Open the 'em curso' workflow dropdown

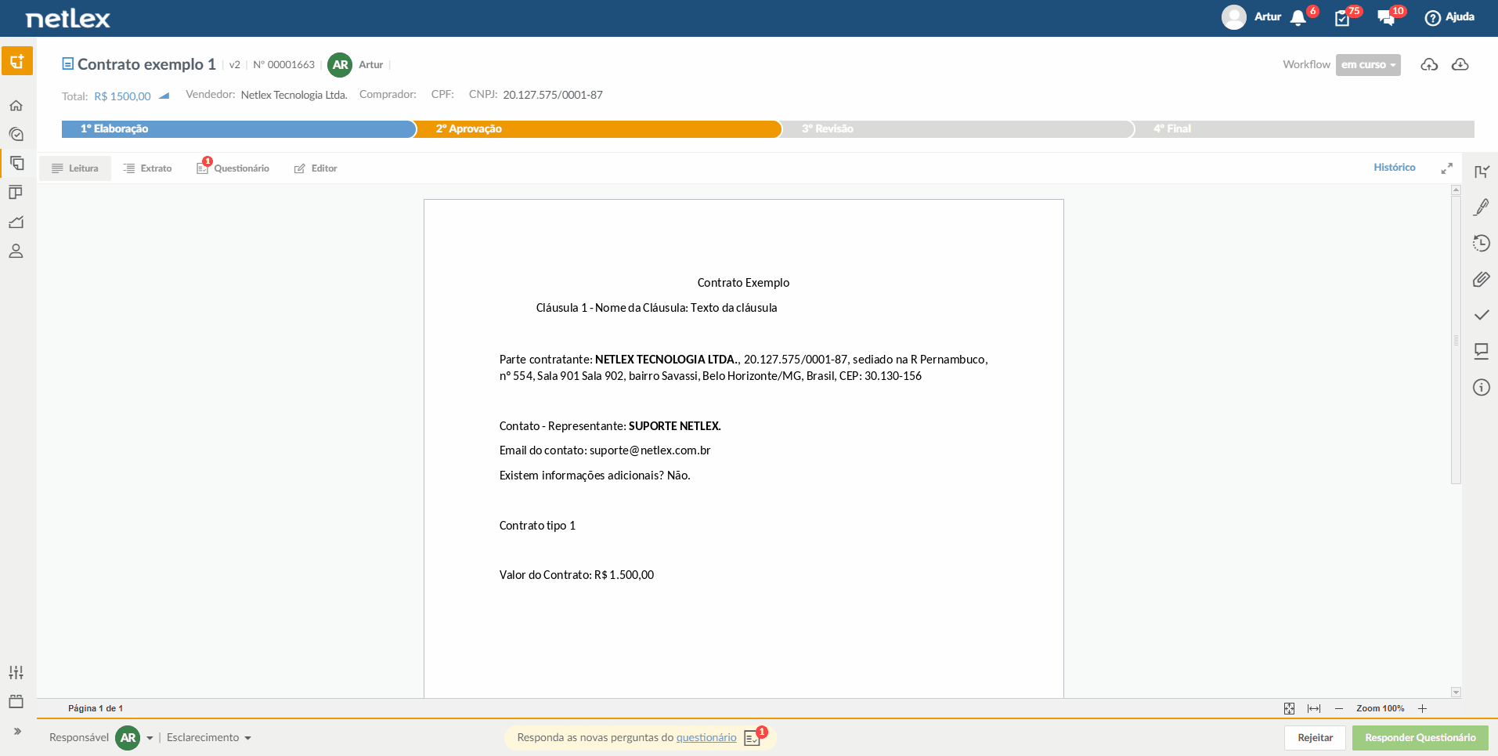pos(1368,64)
